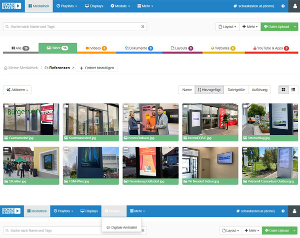Screen dimensions: 300x238
Task: Click Ordner hinzufügen button
Action: tap(96, 68)
